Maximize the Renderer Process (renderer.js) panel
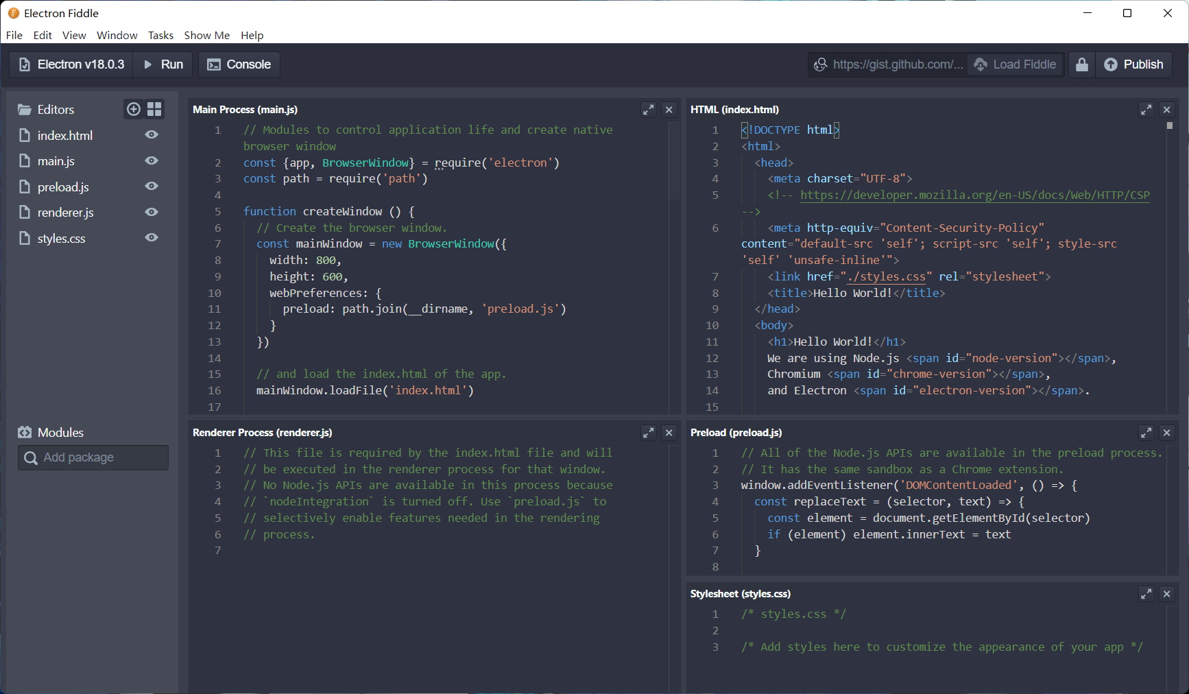The image size is (1189, 694). click(x=648, y=433)
